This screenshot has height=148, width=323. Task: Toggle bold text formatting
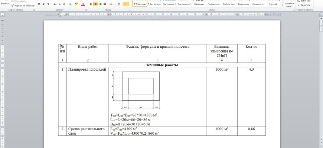tap(39, 4)
